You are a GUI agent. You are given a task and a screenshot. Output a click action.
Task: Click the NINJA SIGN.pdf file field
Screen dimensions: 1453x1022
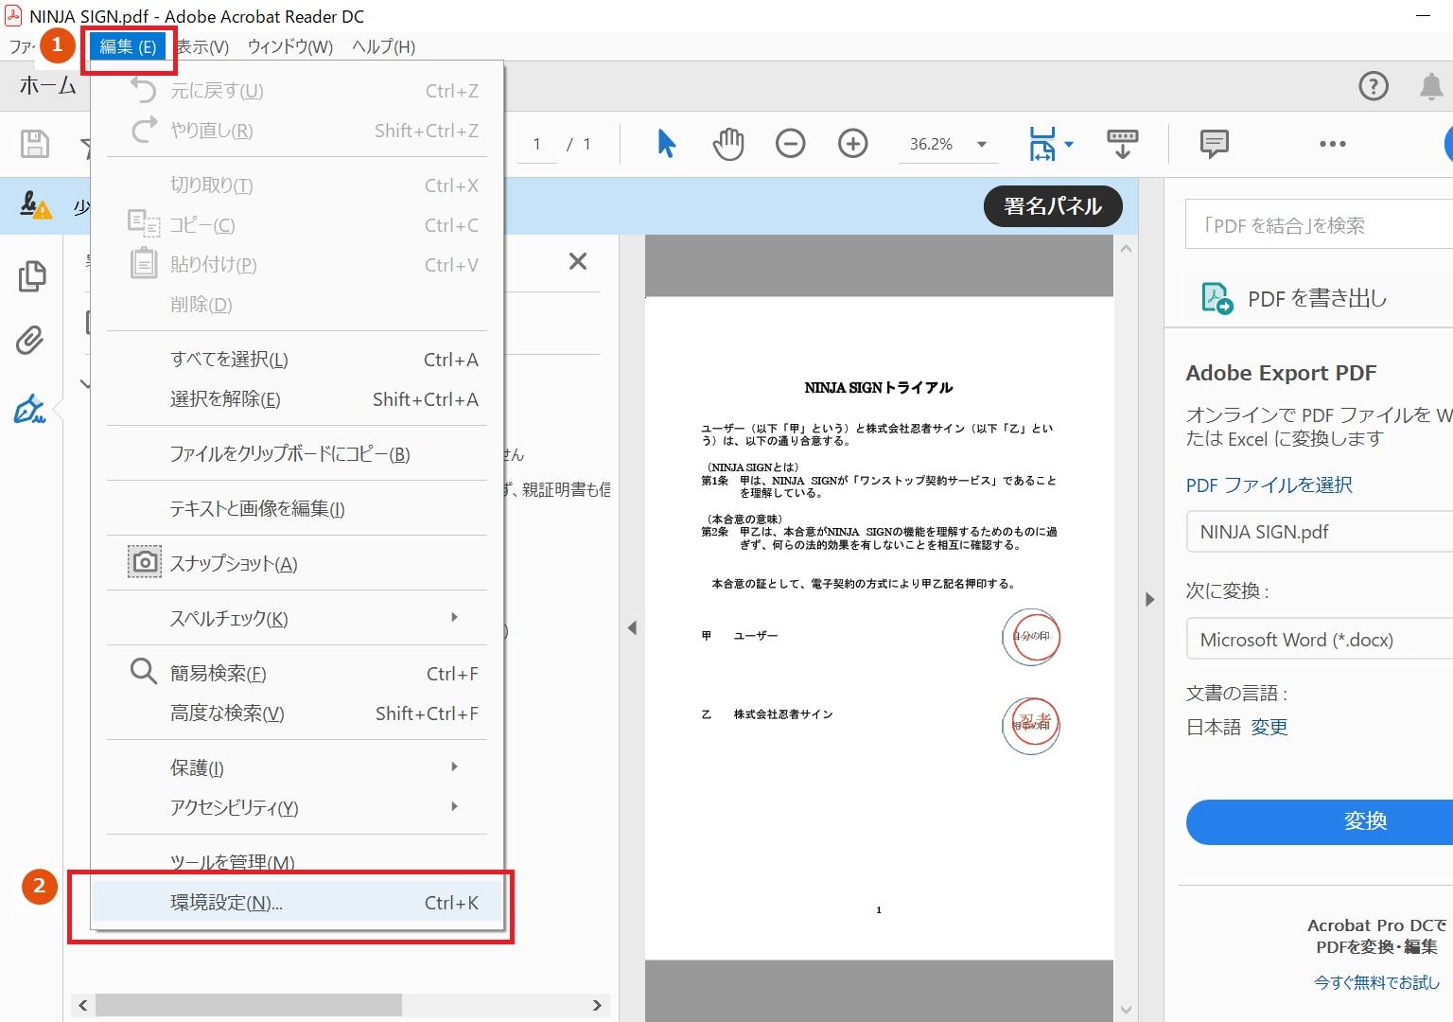(x=1320, y=532)
